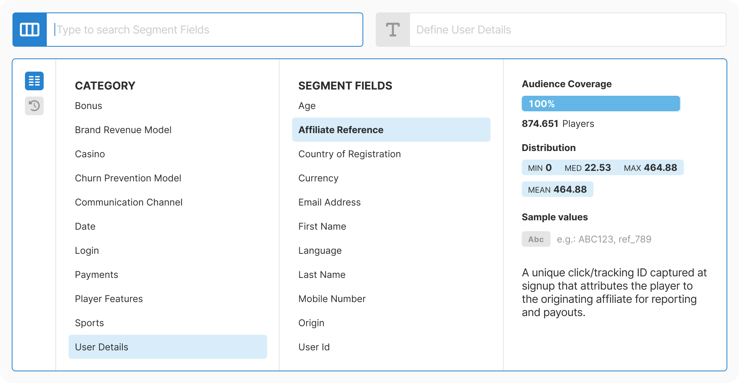Select the text definition icon beside Define User Details
The image size is (739, 383).
pyautogui.click(x=392, y=29)
